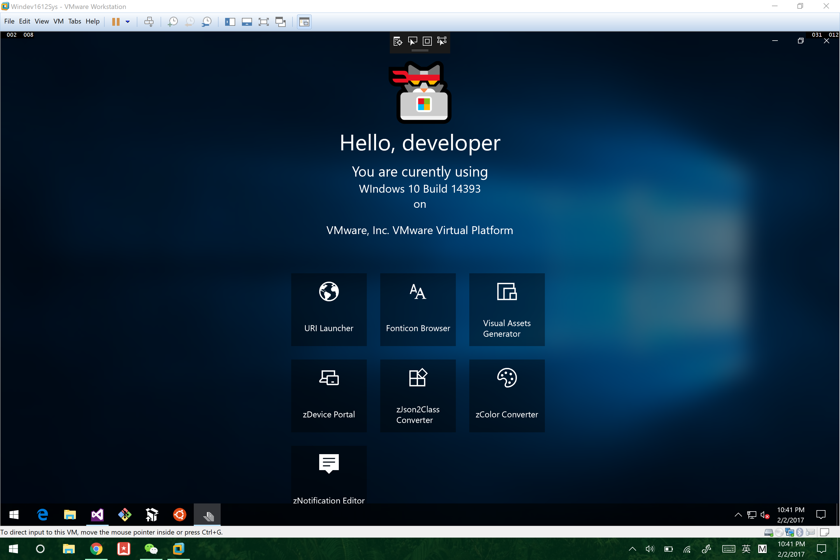The image size is (840, 560).
Task: Open File Explorer in guest taskbar
Action: (x=70, y=515)
